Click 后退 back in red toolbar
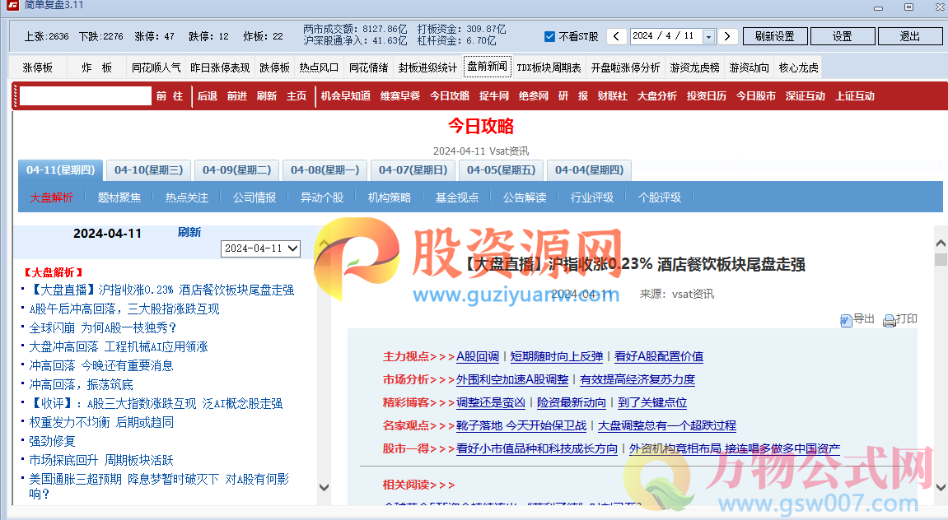The image size is (948, 520). point(208,96)
